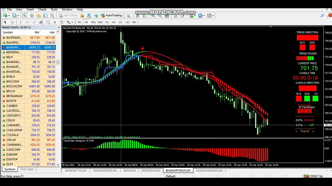Expand the Periods dropdown arrow

(204, 16)
